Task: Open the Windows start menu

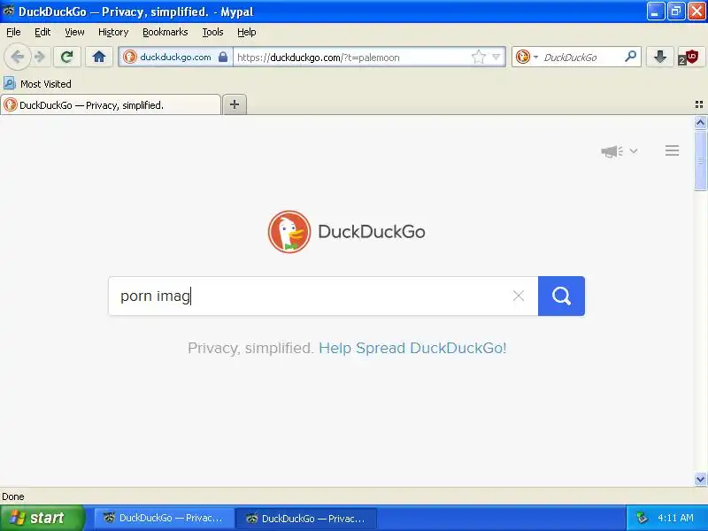Action: tap(42, 518)
